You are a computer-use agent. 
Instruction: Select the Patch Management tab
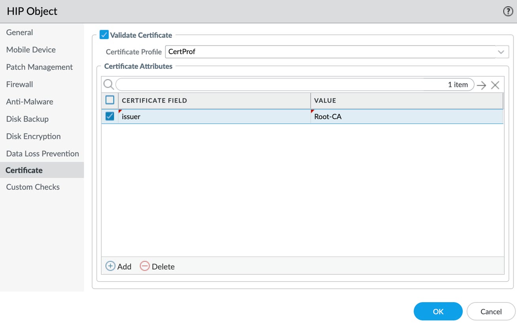tap(39, 67)
